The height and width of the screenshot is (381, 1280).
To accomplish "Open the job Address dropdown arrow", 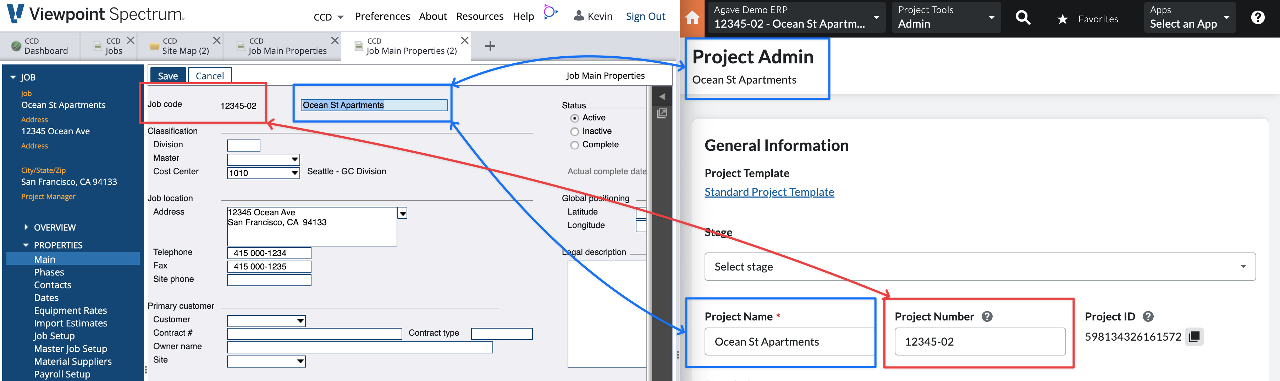I will click(403, 213).
